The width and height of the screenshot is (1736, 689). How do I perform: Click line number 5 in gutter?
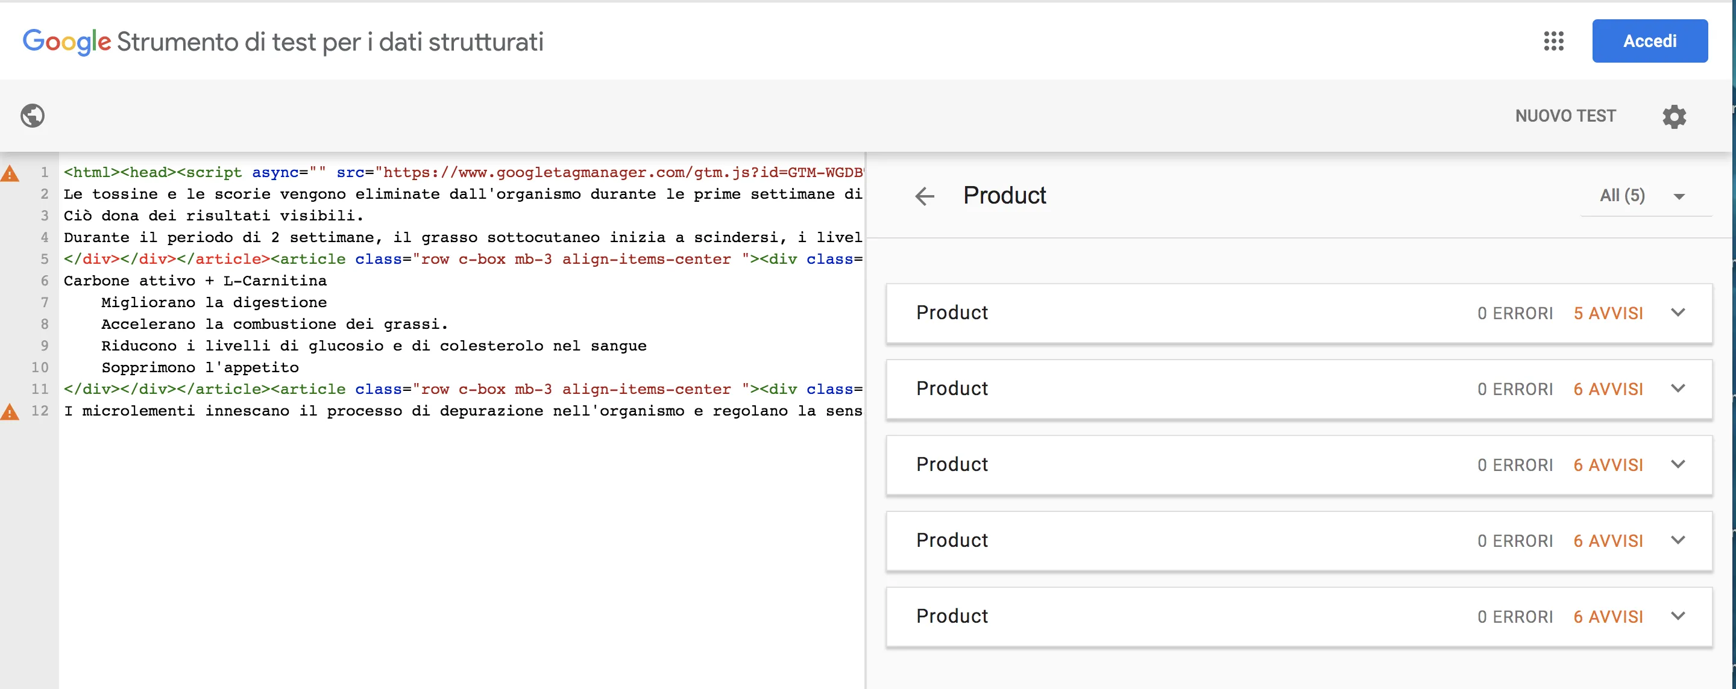(x=45, y=260)
